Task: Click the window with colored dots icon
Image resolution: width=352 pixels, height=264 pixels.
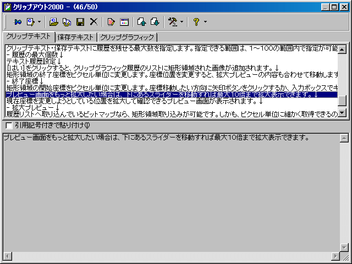Action: pos(124,22)
